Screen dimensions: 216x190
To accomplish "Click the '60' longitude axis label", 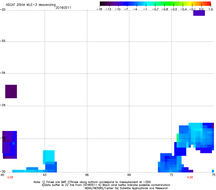I will click(2, 175).
